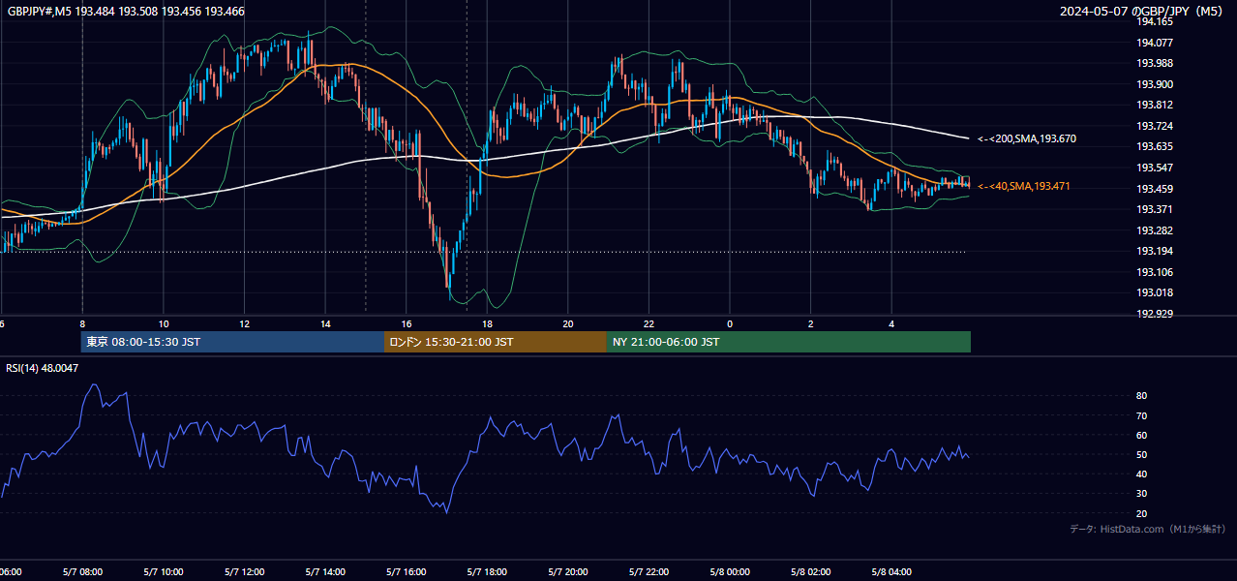Click price axis value 193.282
Image resolution: width=1237 pixels, height=581 pixels.
(x=1154, y=230)
